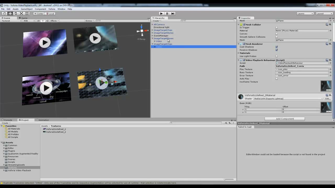Select the Hand tool in toolbar

click(x=4, y=14)
